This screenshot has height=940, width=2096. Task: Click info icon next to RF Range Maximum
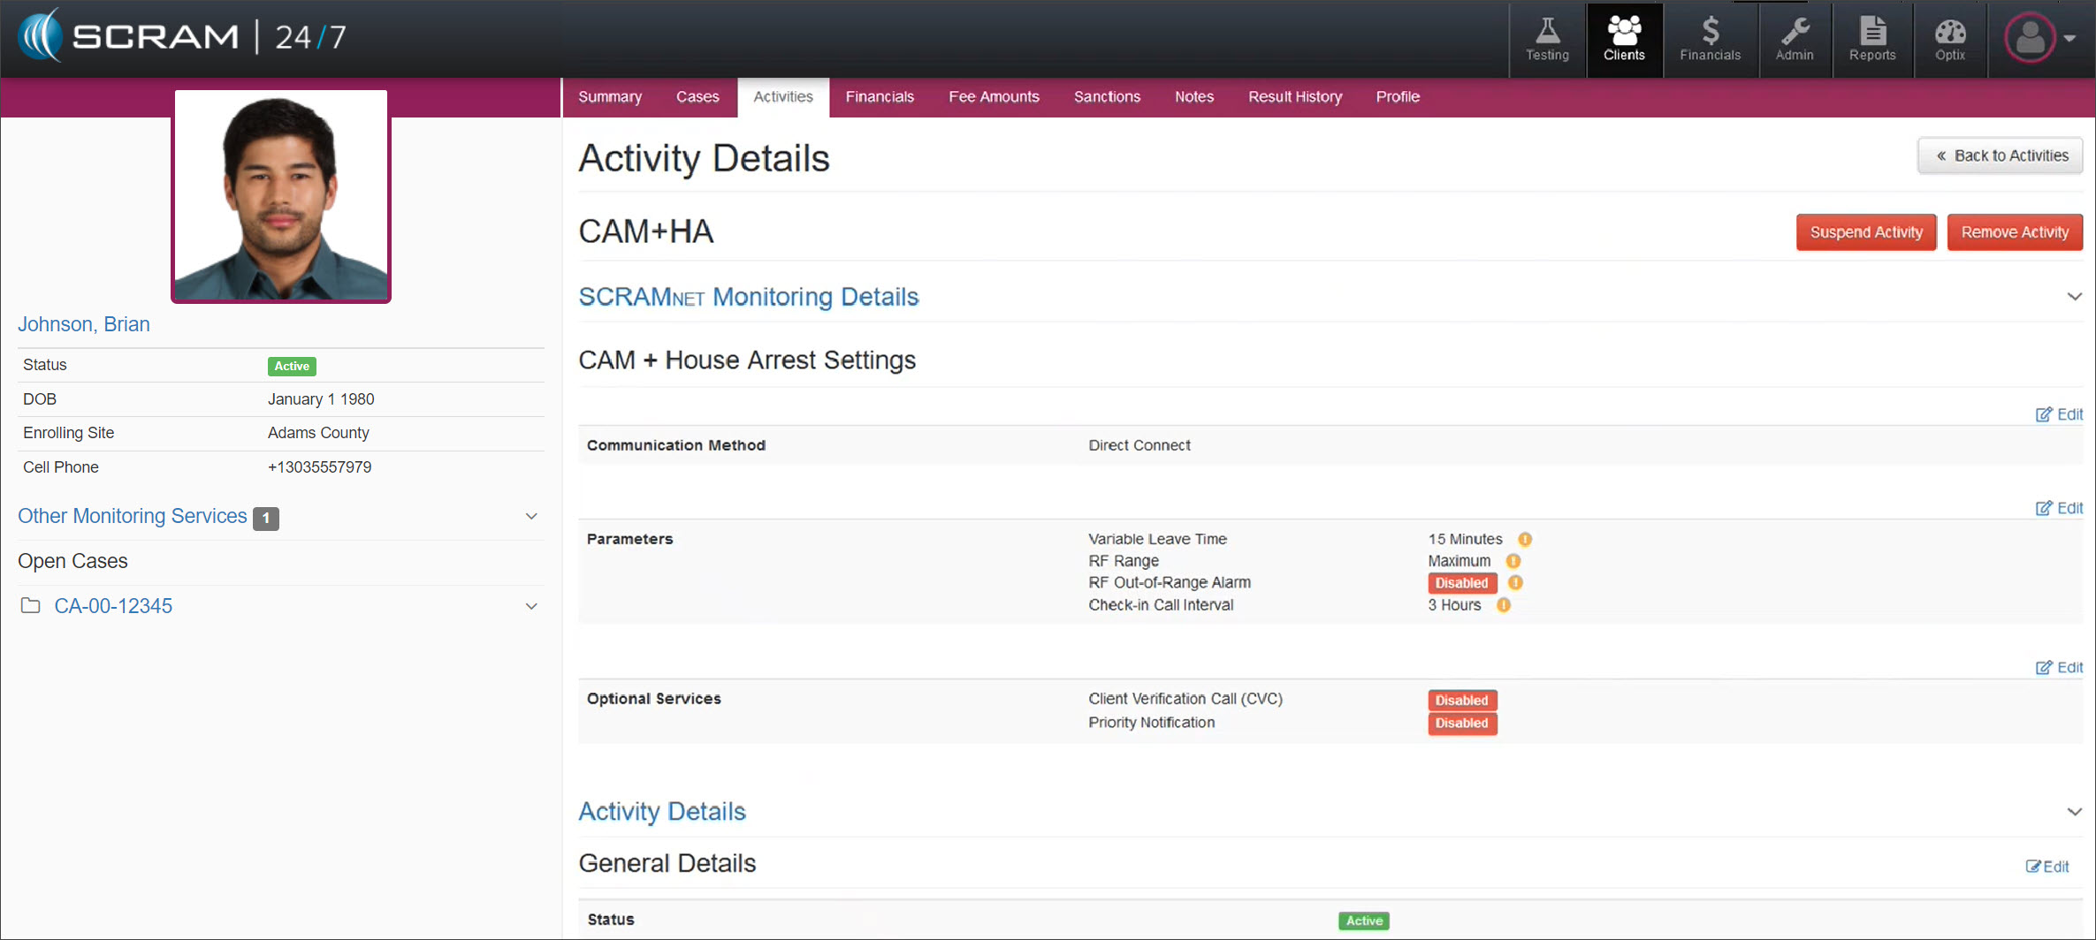pos(1513,561)
